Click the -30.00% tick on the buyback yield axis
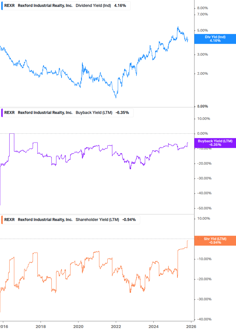Viewport: 236px width, 331px height. [x=204, y=179]
